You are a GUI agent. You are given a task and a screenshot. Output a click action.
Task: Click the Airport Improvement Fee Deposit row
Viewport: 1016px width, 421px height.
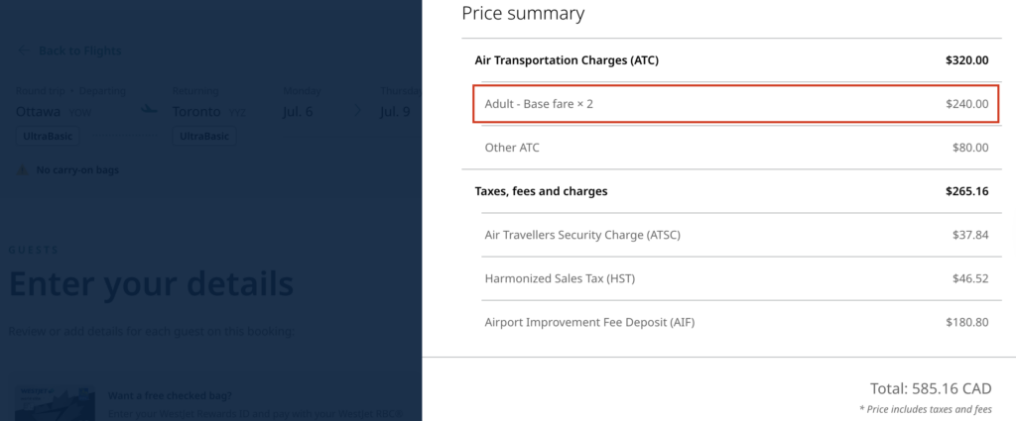(735, 322)
